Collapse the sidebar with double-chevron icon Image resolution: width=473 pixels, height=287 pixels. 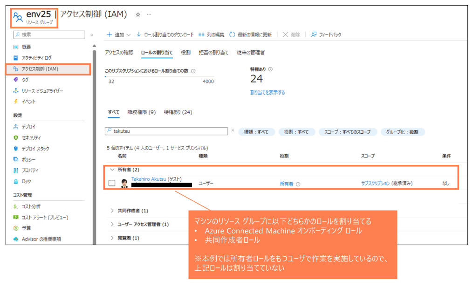point(92,35)
